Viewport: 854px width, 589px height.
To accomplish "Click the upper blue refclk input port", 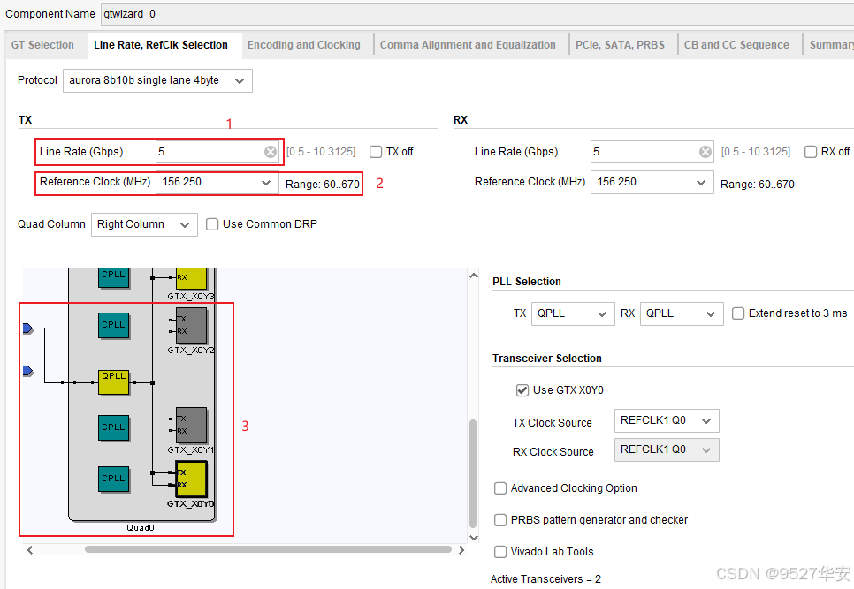I will pos(28,328).
